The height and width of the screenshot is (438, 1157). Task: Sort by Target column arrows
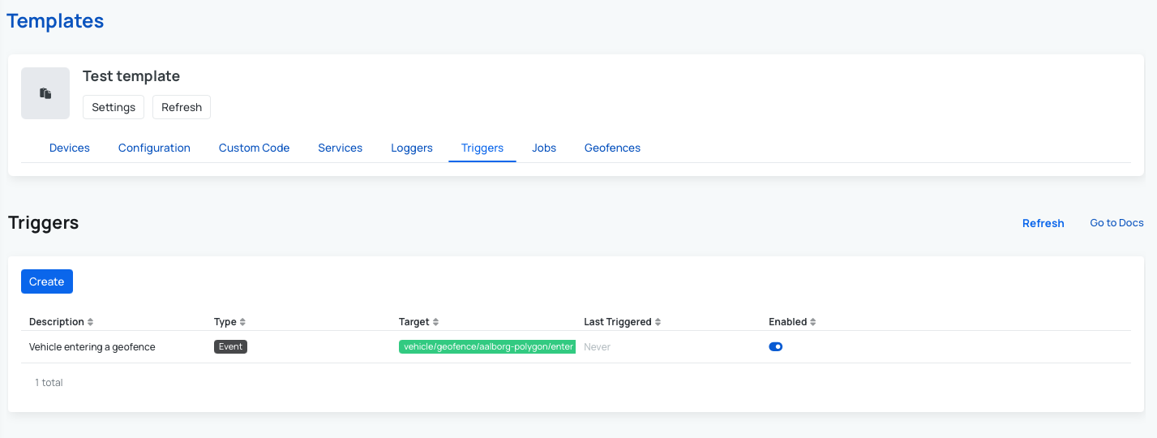click(x=435, y=323)
